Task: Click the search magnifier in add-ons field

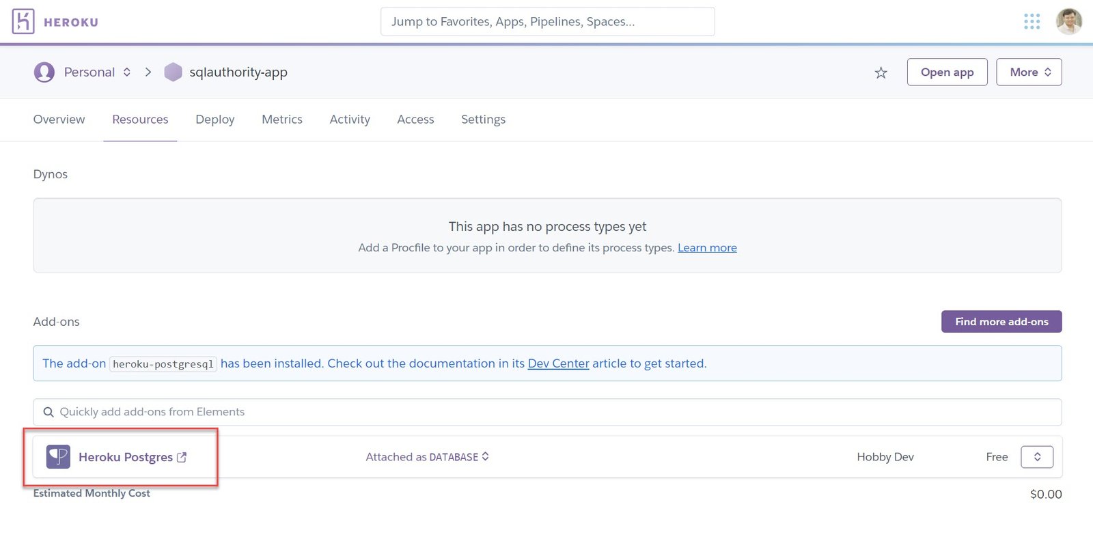Action: tap(49, 412)
